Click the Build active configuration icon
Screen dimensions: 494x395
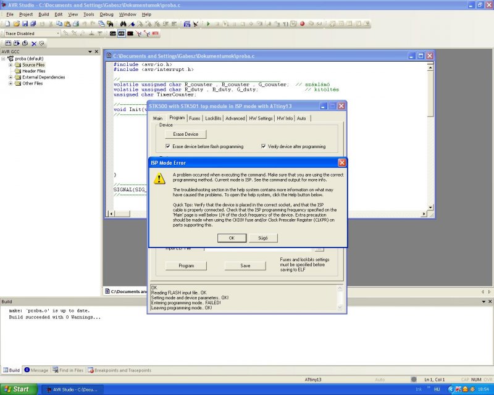8,43
